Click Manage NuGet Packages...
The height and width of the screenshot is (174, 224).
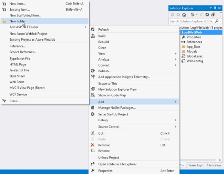pos(134,108)
